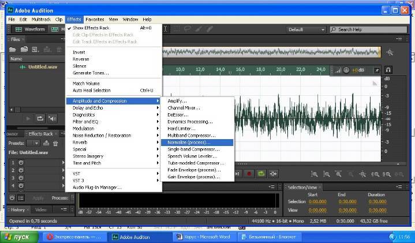Screen dimensions: 415x243
Task: Toggle main effects rack power button
Action: (x=12, y=198)
